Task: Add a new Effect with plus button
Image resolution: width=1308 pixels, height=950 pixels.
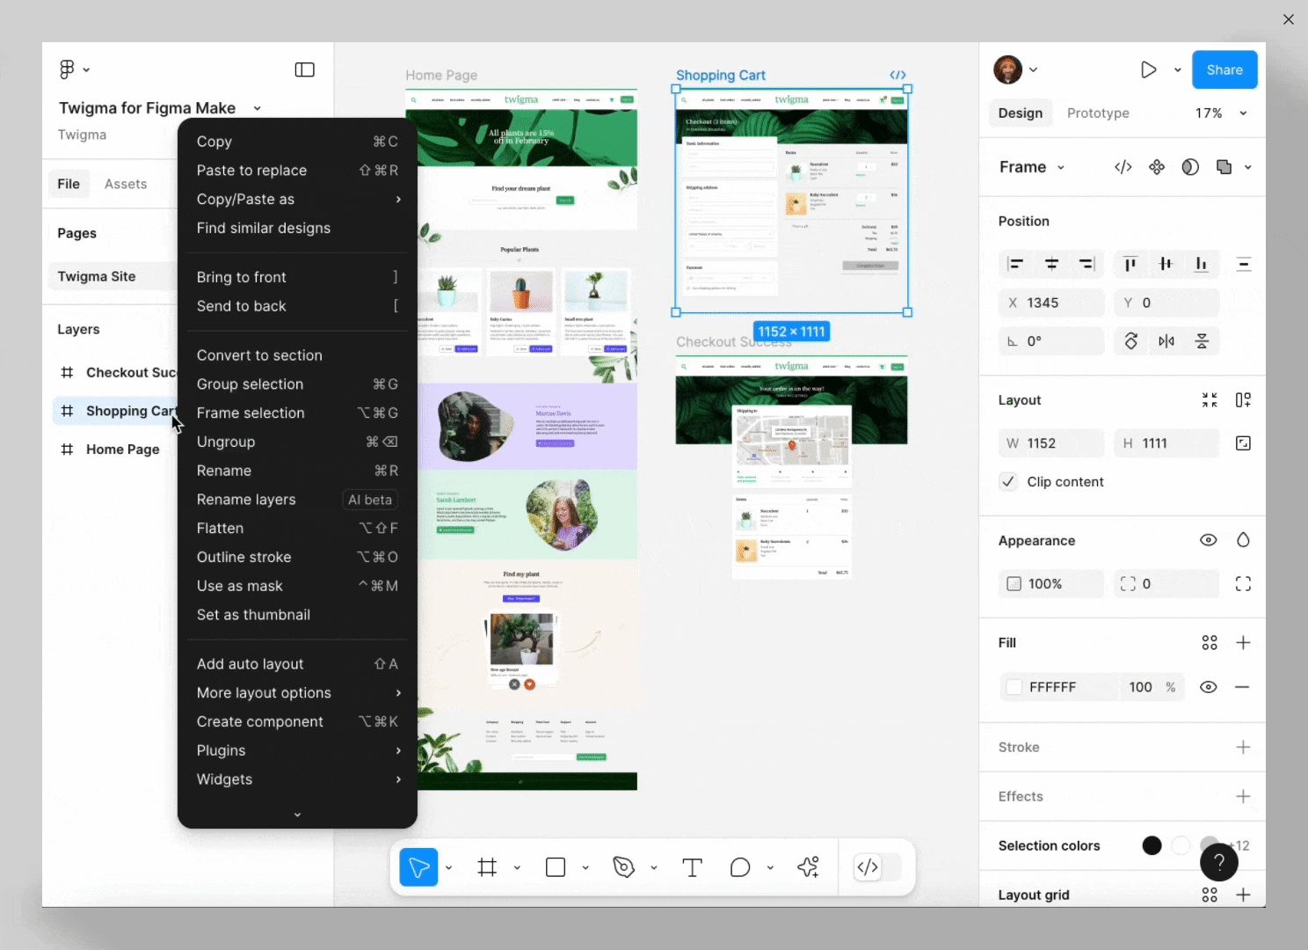Action: coord(1243,796)
